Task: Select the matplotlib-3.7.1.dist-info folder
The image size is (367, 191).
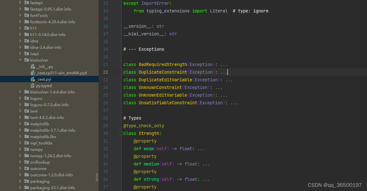Action: tap(53, 130)
